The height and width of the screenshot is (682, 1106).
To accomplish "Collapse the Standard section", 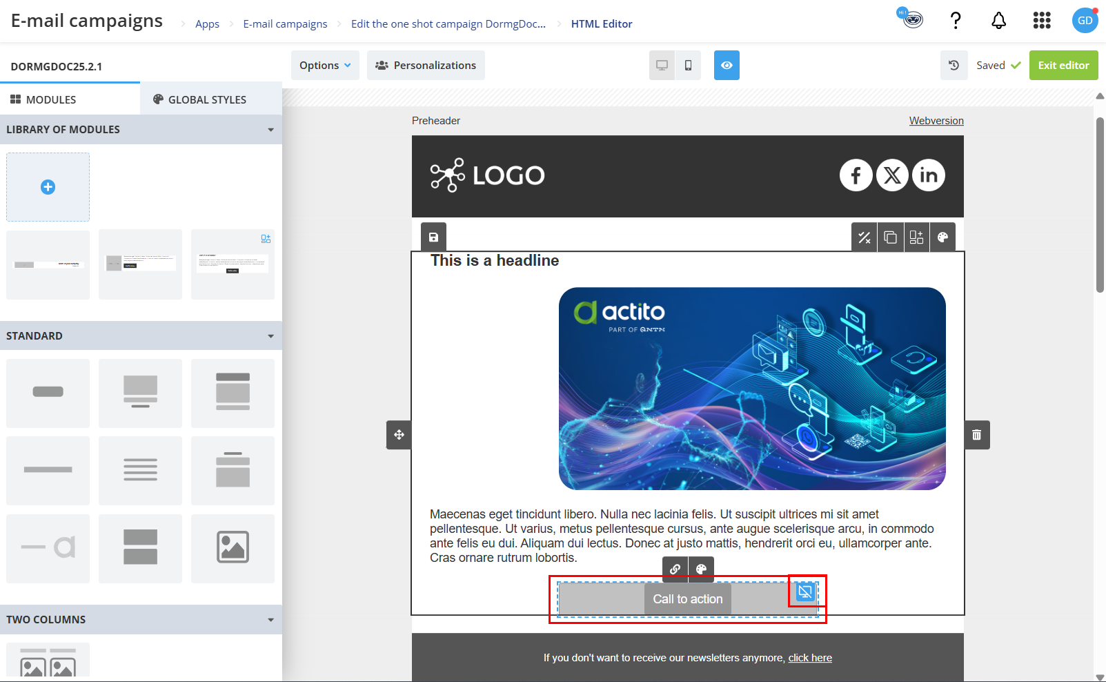I will [141, 336].
